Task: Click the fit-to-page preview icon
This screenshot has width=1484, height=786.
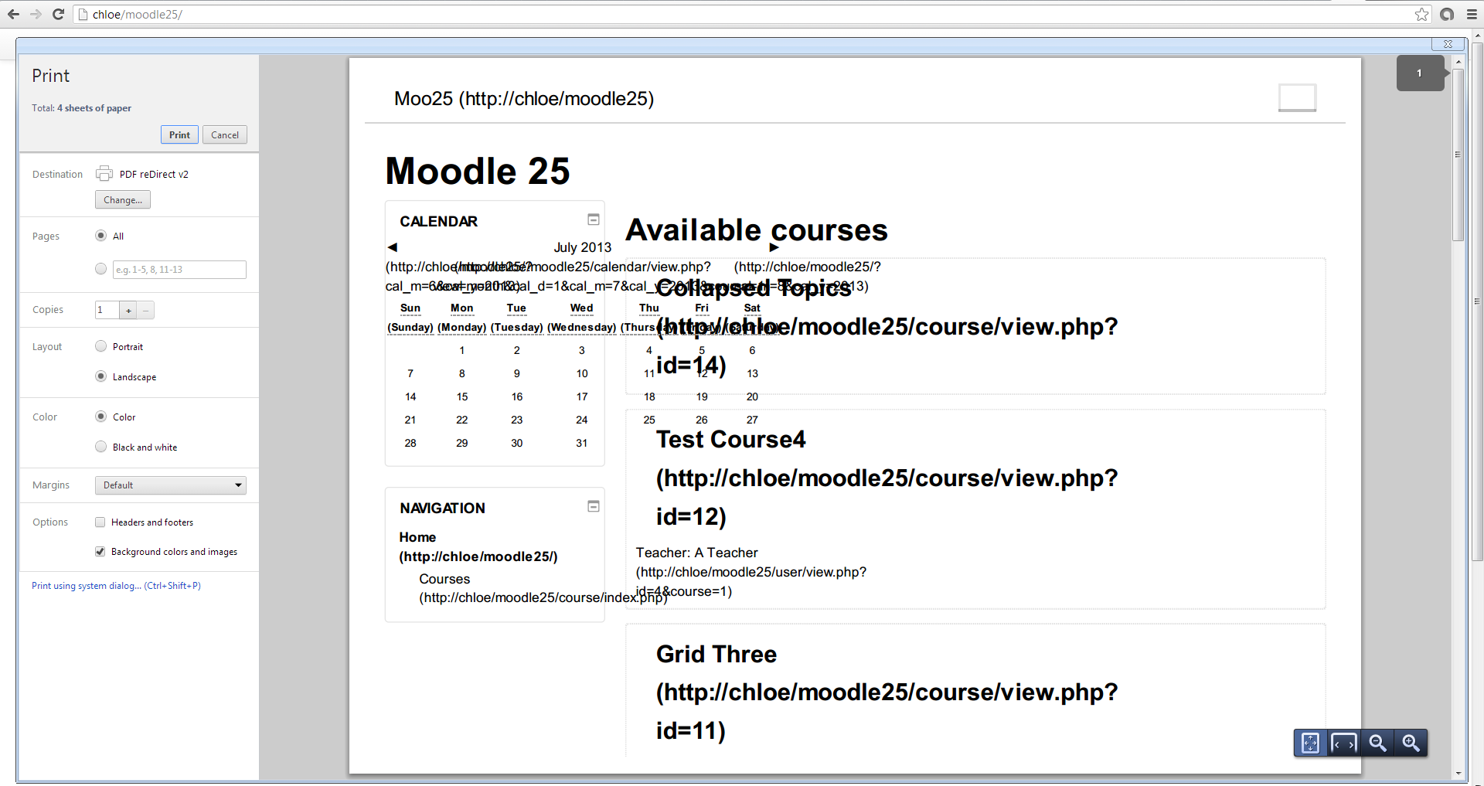Action: tap(1311, 743)
